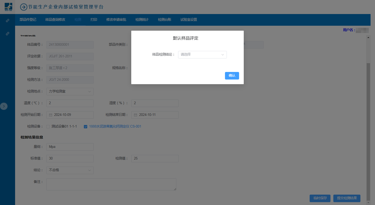Click the upper link icon in left sidebar
The image size is (375, 205).
8,21
